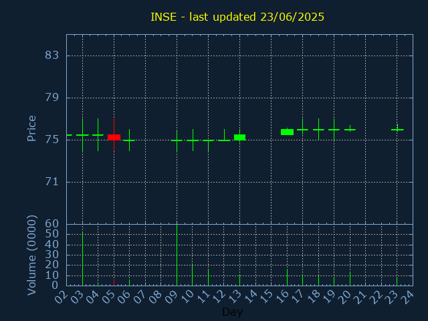Click the green candlestick body on day 13
The height and width of the screenshot is (321, 428).
click(x=239, y=137)
